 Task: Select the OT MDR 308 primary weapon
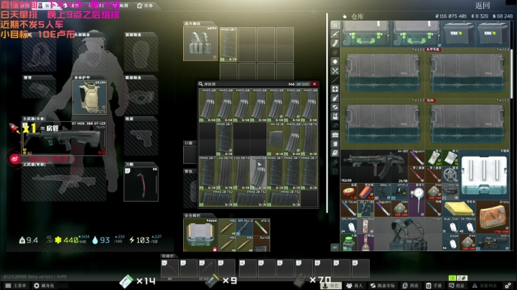click(x=64, y=139)
